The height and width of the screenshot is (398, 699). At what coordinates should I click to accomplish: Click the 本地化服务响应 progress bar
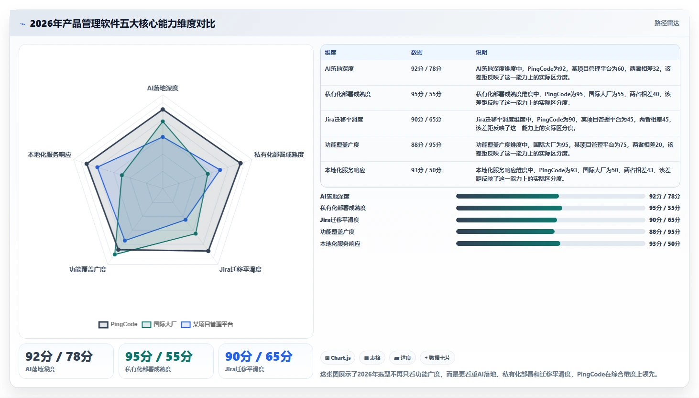coord(550,243)
